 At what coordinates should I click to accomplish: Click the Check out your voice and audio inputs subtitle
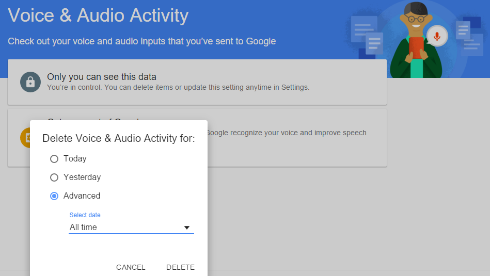(x=142, y=41)
